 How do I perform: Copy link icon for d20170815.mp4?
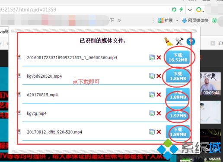point(152,95)
